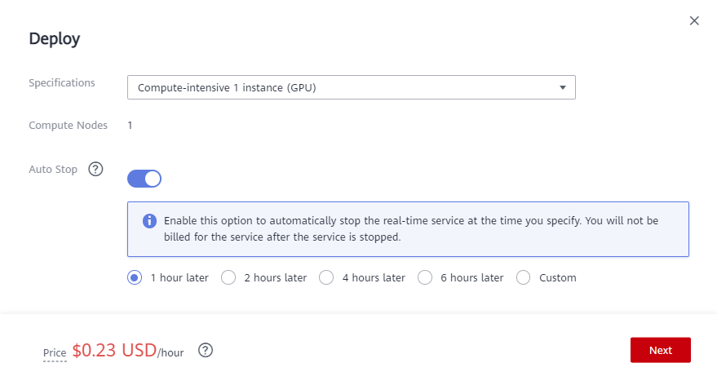Screen dimensions: 717x385
Task: Click the Auto Stop label text
Action: click(x=53, y=170)
